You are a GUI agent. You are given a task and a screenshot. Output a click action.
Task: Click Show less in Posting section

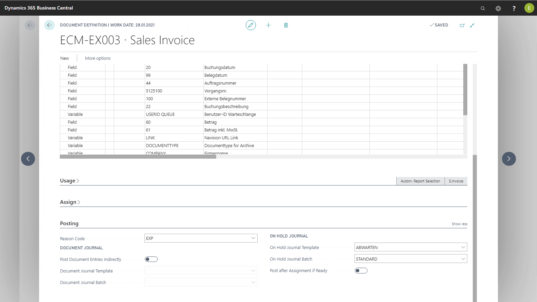point(459,224)
